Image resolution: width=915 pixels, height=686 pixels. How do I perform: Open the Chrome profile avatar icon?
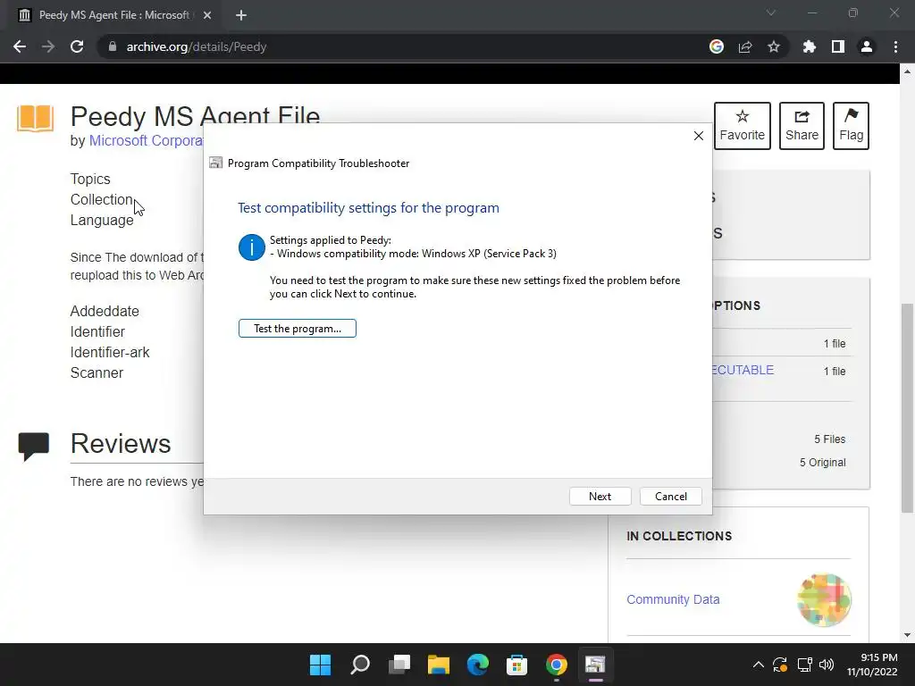867,46
